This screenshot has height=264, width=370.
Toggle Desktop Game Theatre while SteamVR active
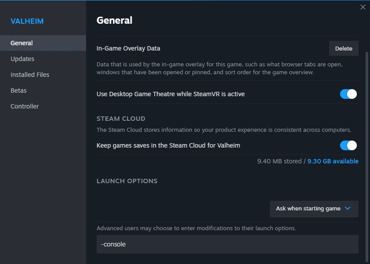click(348, 94)
